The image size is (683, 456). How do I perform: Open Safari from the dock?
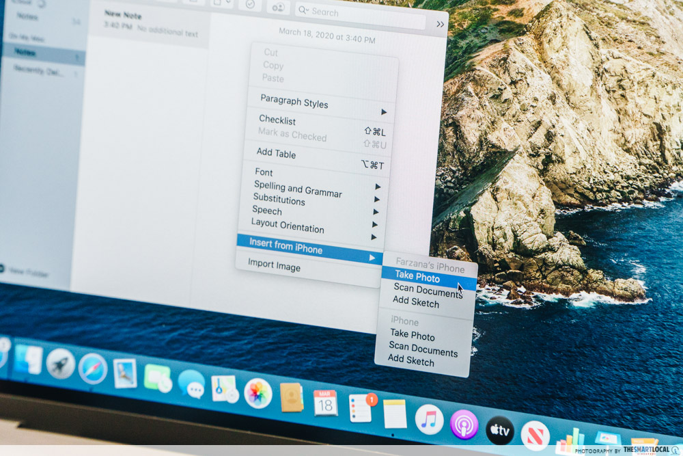(92, 368)
